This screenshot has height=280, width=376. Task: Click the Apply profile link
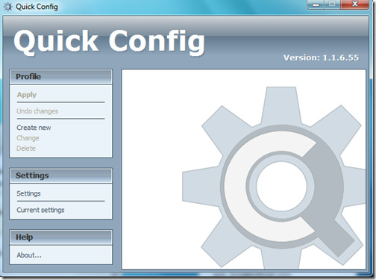point(27,95)
